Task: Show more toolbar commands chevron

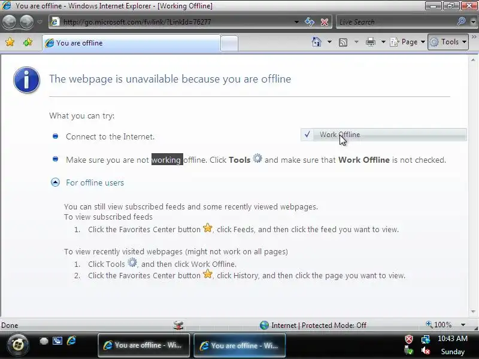Action: [x=474, y=37]
